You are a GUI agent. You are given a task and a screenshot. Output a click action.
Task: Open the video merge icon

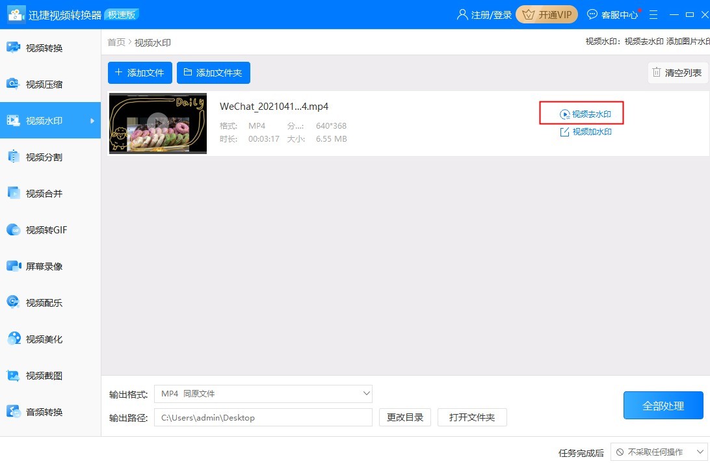coord(14,193)
